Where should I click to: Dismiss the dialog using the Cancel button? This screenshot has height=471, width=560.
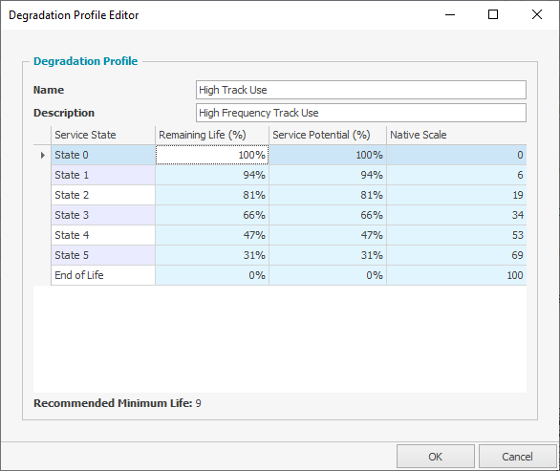click(517, 457)
